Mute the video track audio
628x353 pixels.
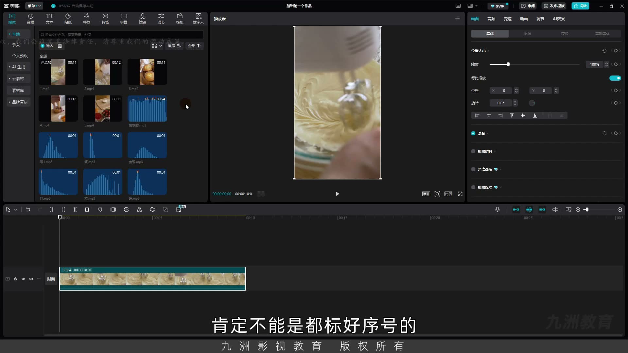31,279
